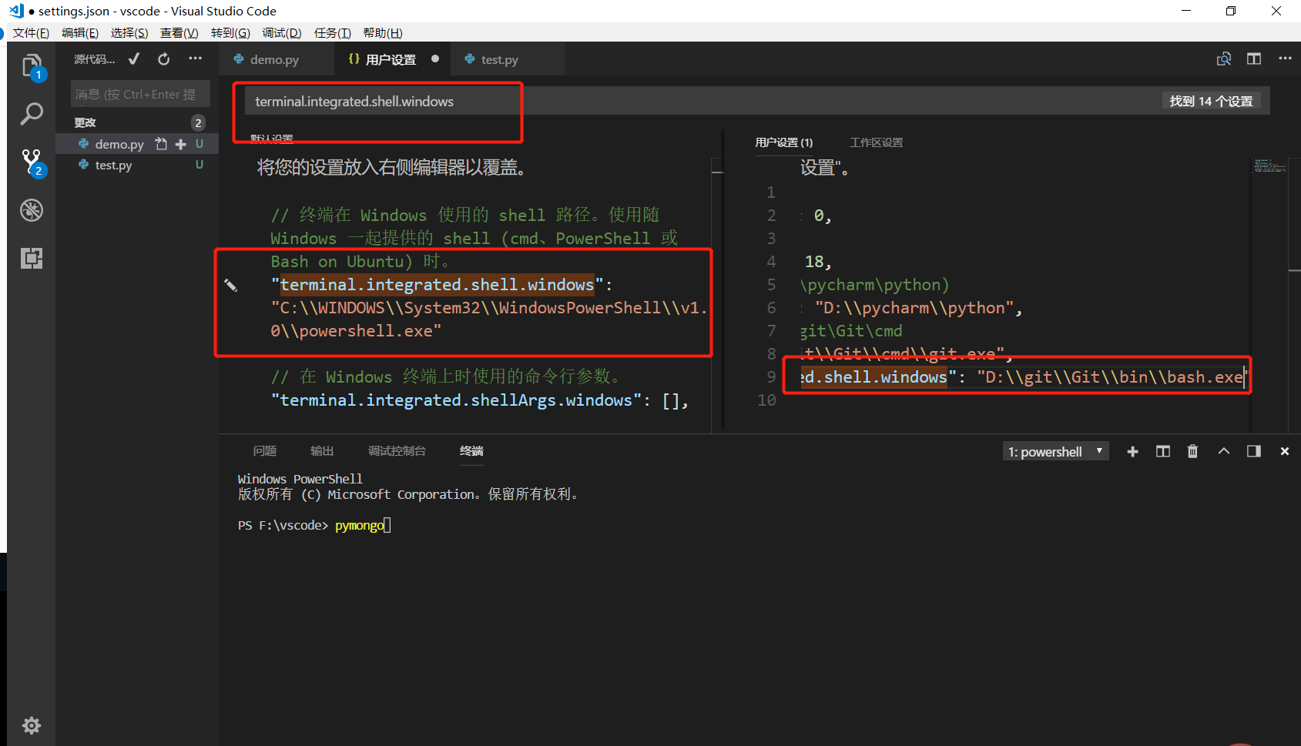Viewport: 1301px width, 746px height.
Task: Open the 调试控制台 debug console tab
Action: [x=397, y=451]
